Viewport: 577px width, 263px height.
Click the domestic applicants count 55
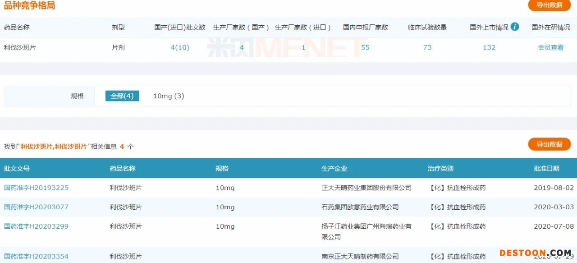tap(365, 47)
